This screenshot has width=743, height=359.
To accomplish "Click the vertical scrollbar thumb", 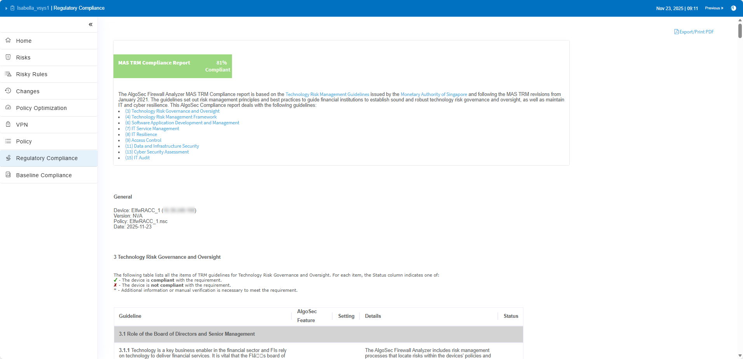I will click(740, 31).
